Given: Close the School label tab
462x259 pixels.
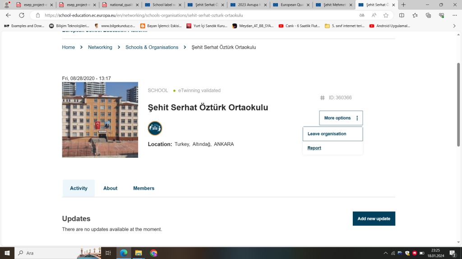Looking at the screenshot, I should 180,4.
